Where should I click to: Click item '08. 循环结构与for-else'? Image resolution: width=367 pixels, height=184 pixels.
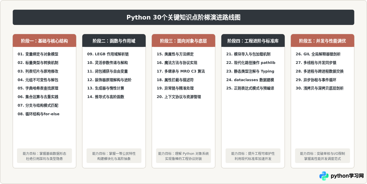pos(38,114)
